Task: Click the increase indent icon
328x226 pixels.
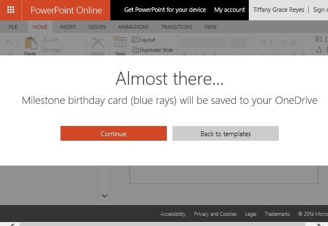Action: 294,42
